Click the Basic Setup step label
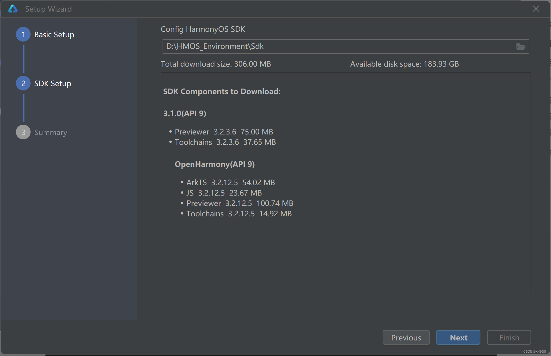This screenshot has width=551, height=356. click(54, 35)
